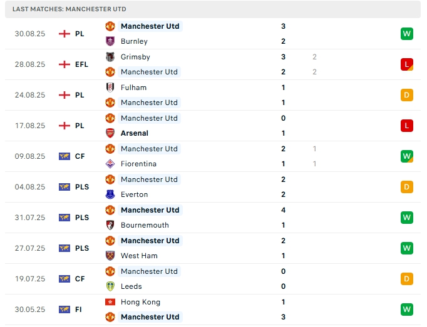Click the West Ham club crest icon
Screen dimensions: 427x327
[110, 256]
